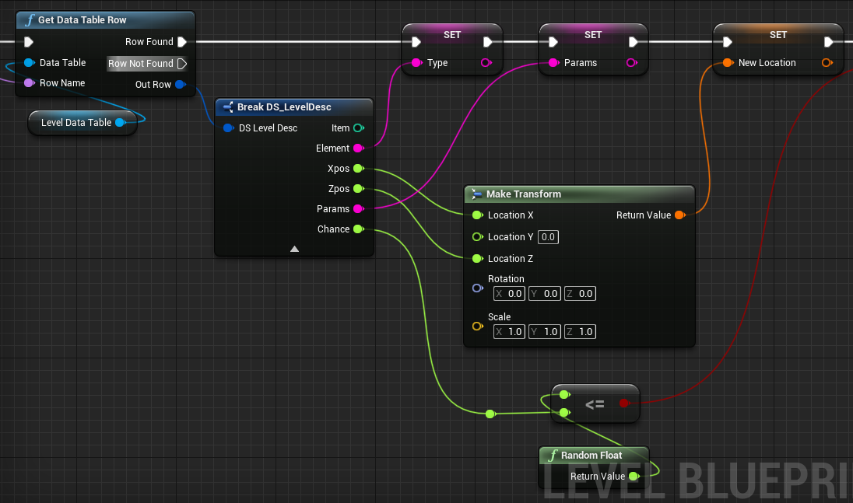853x503 pixels.
Task: Select the Row Name input pin
Action: coord(30,83)
